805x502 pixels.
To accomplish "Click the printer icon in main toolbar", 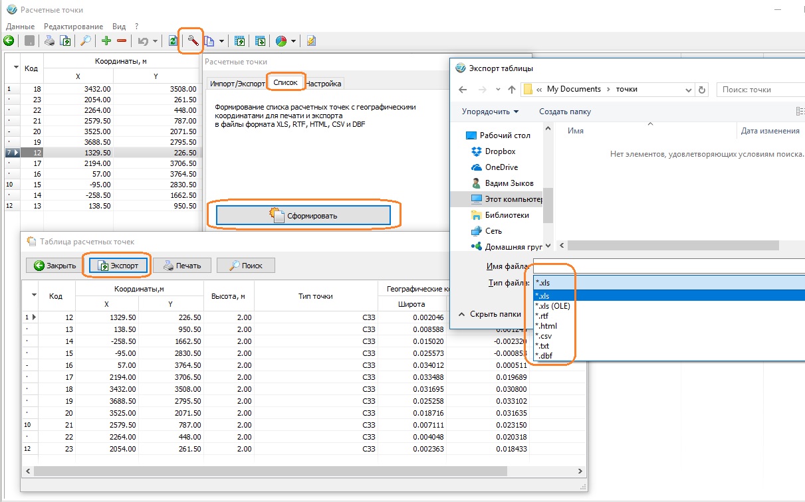I will click(x=49, y=41).
